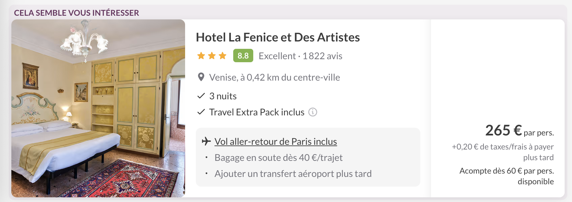Image resolution: width=572 pixels, height=202 pixels.
Task: Click the third gold star of the rating
Action: tap(223, 56)
